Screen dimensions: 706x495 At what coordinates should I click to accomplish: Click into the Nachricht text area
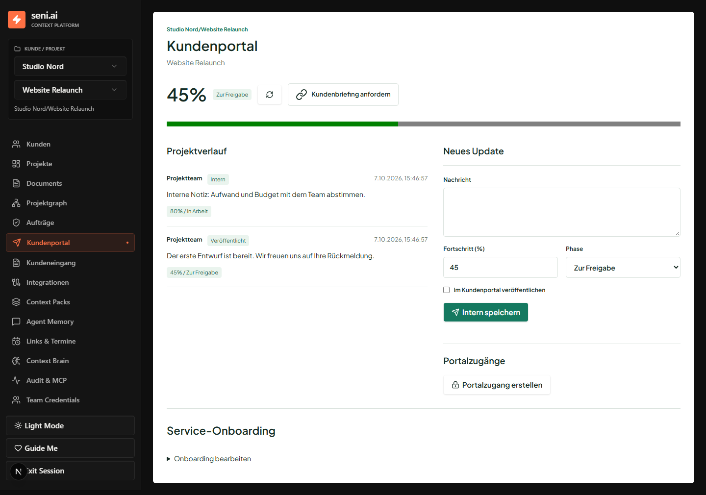[562, 212]
